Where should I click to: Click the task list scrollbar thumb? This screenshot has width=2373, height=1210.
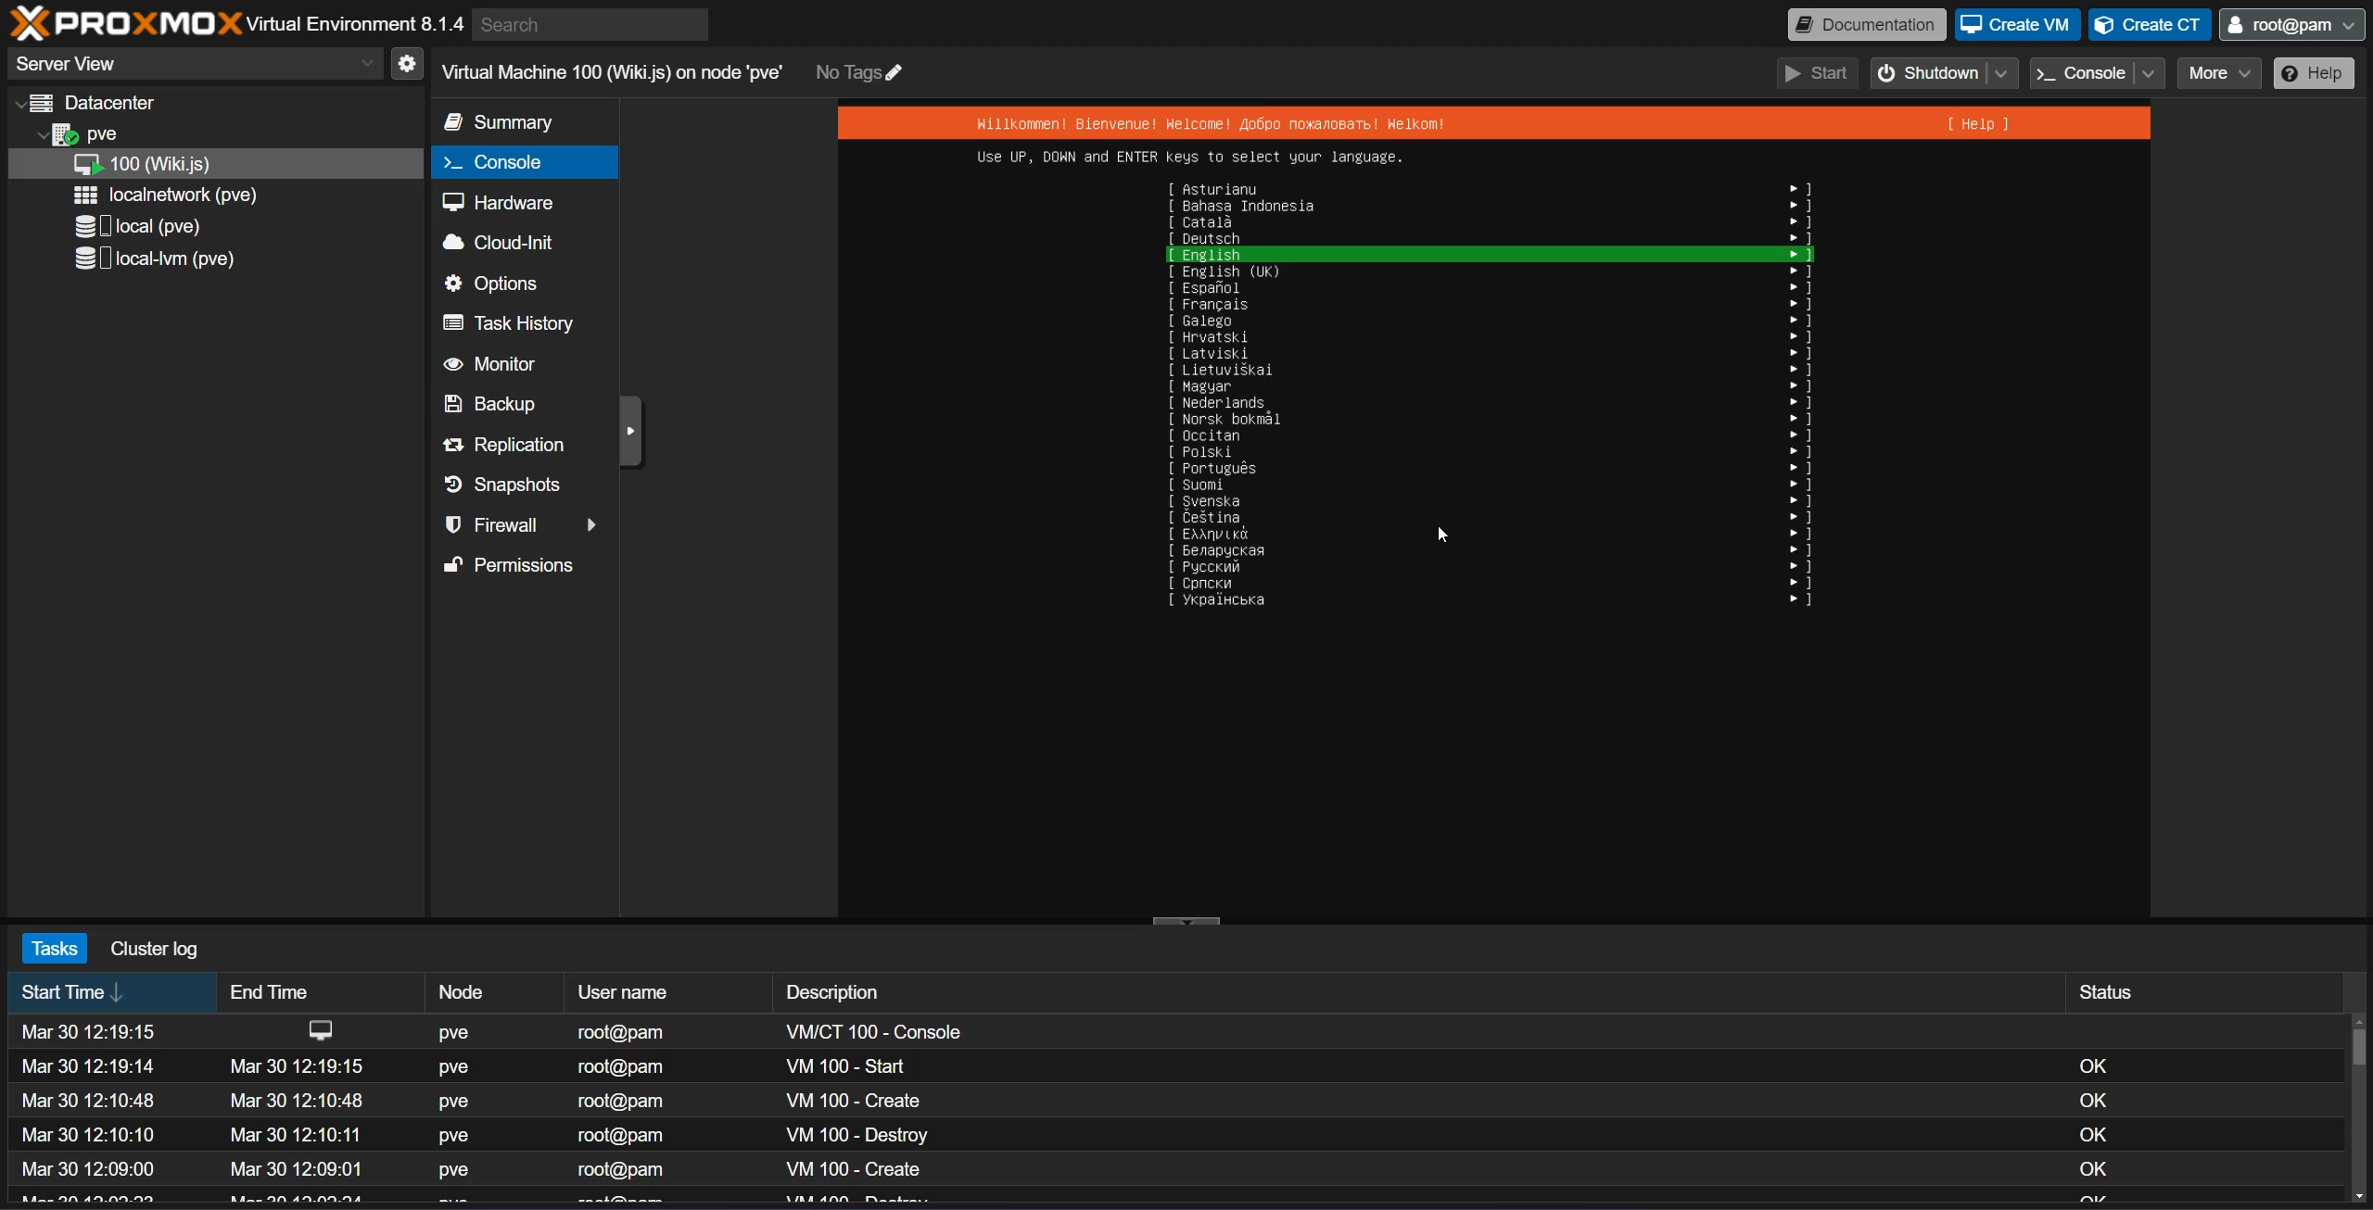click(x=2358, y=1047)
